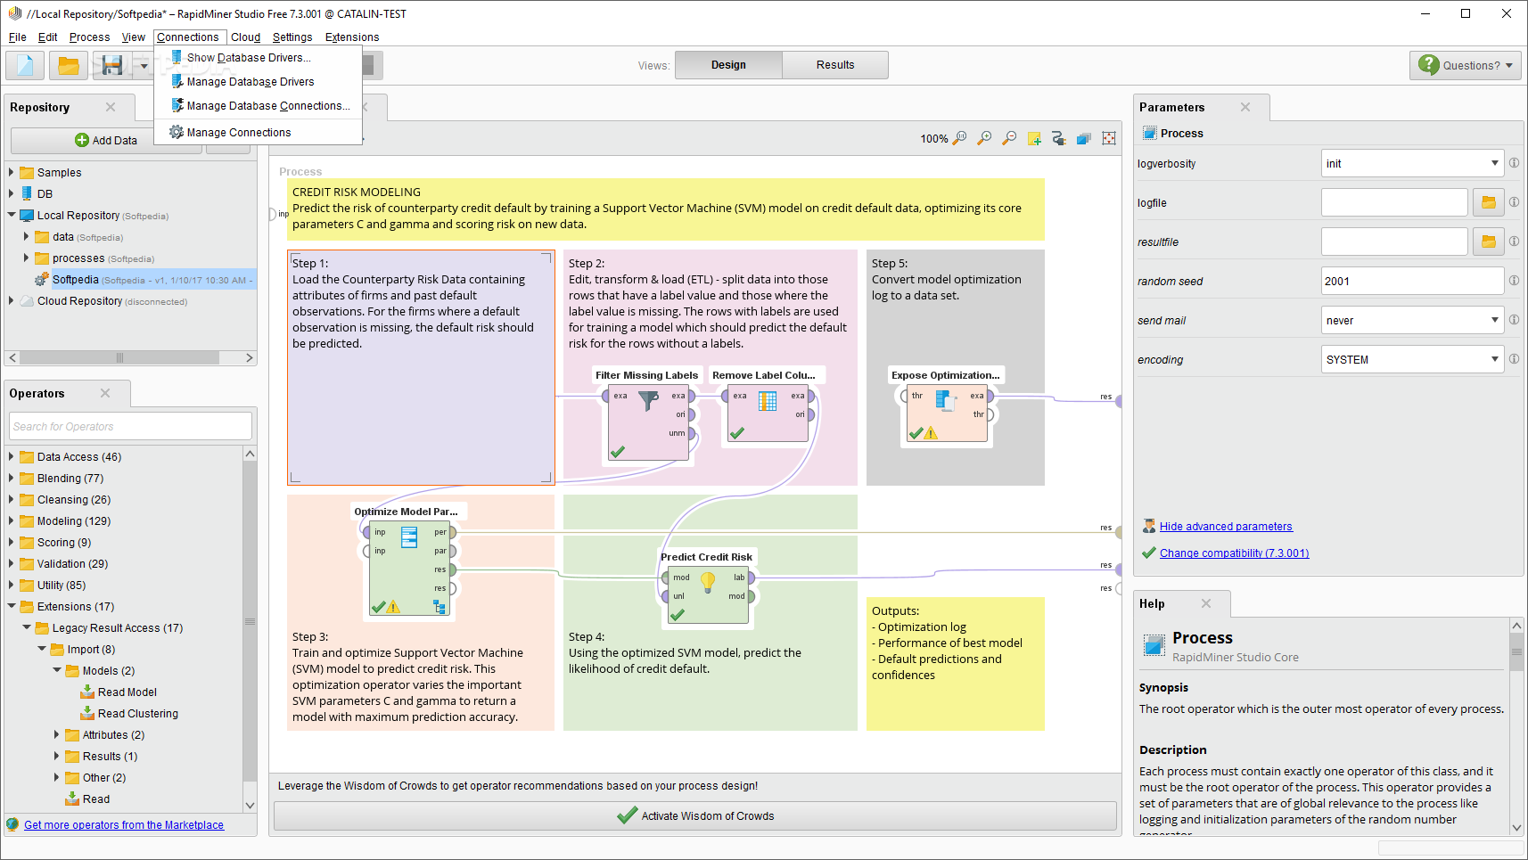Click the Filter Missing Labels funnel icon

[649, 401]
